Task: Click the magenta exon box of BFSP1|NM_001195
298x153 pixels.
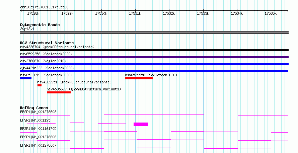Action: tap(141, 124)
